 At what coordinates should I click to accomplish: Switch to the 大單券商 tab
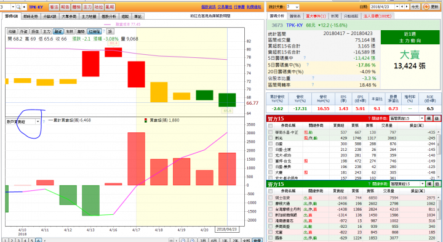click(x=69, y=17)
